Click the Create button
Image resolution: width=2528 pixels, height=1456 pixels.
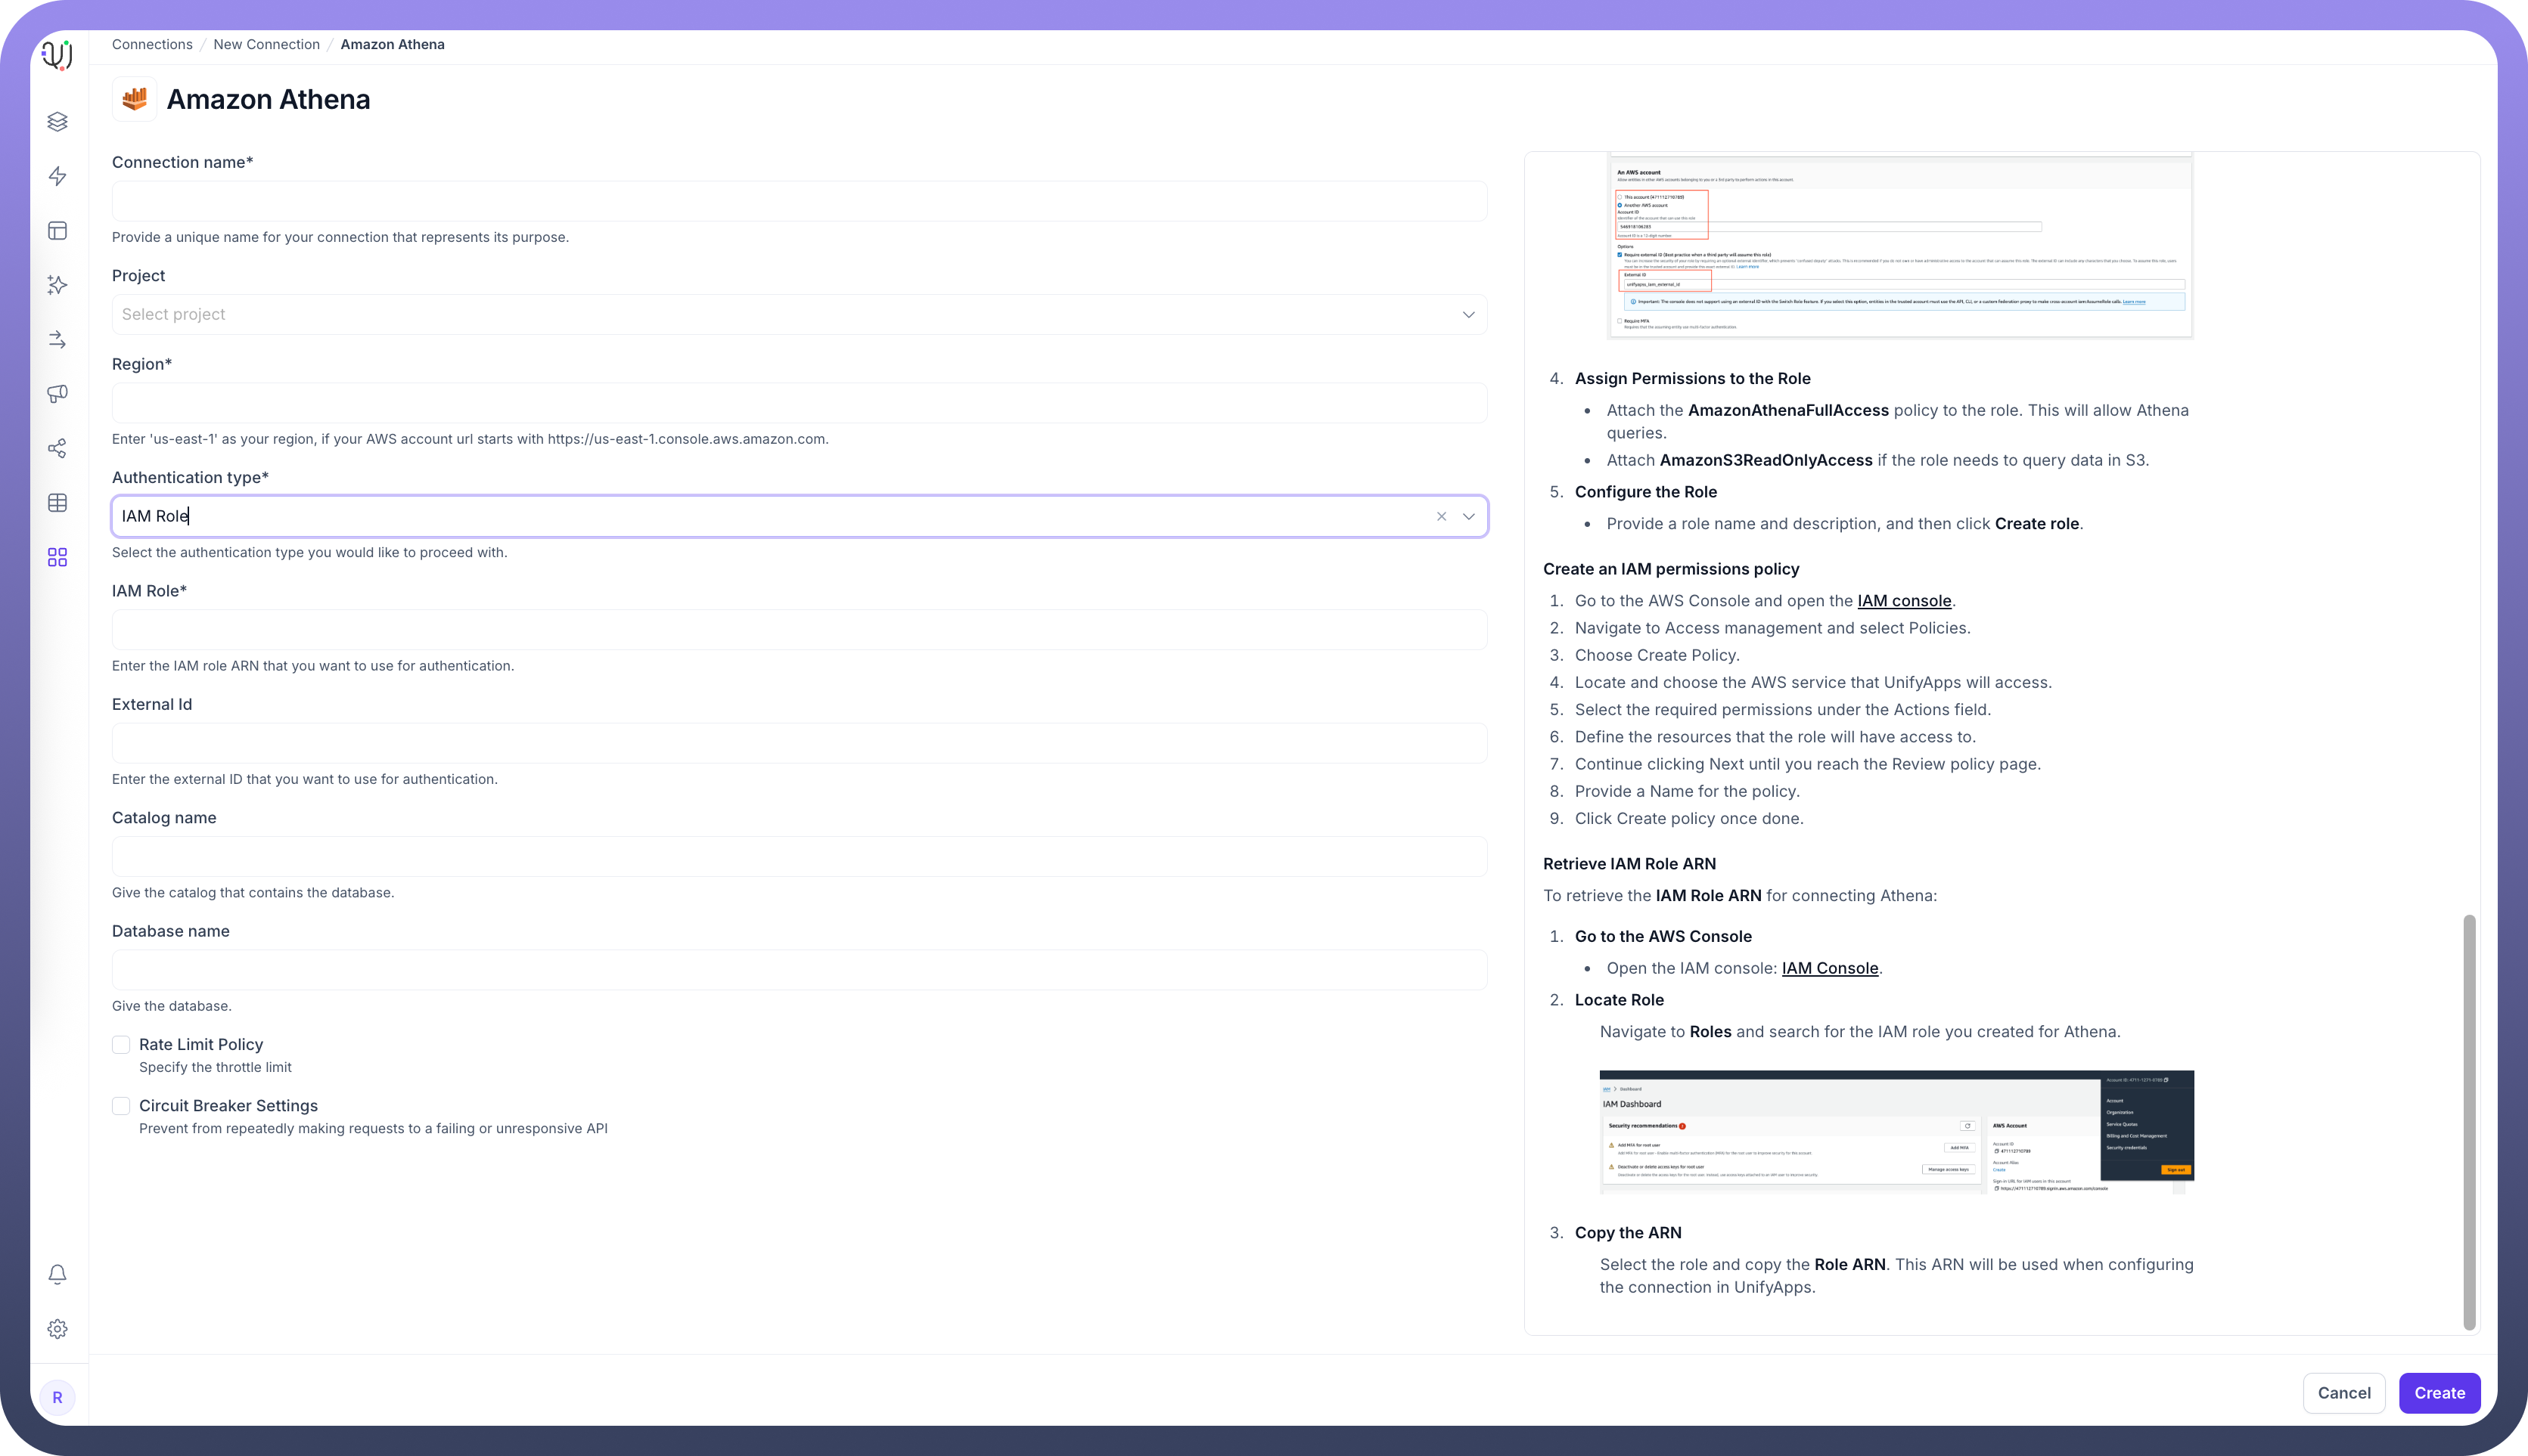pyautogui.click(x=2438, y=1393)
